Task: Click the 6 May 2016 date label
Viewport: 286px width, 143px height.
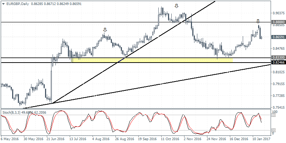Action: [x=11, y=139]
